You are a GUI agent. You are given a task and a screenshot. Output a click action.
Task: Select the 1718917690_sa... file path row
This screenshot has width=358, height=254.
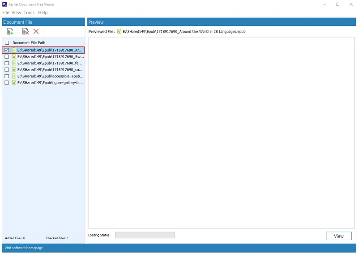(x=43, y=70)
